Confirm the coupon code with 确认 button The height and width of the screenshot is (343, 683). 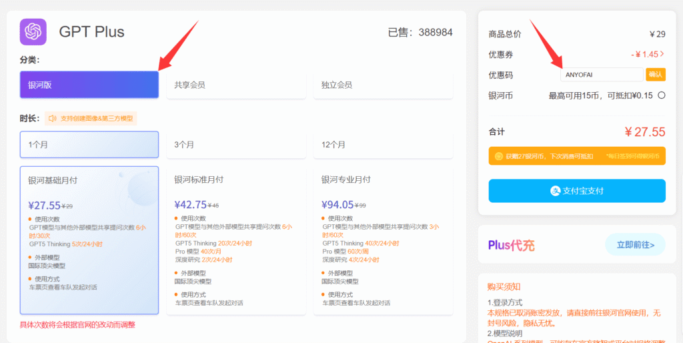point(656,75)
